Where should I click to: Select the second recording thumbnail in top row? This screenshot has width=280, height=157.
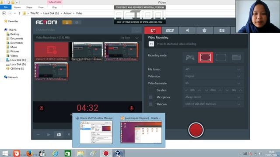point(86,51)
